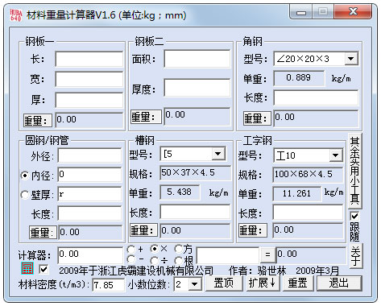Click the 槽钢 单重 value 5.438
Viewport: 381px width, 306px height.
click(180, 192)
